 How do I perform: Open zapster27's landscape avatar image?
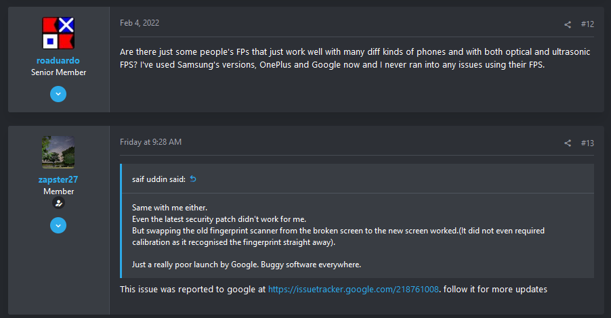tap(58, 152)
